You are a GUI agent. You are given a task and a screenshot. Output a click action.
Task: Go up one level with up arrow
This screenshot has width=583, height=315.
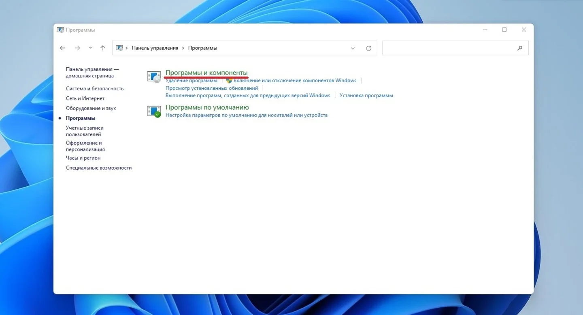tap(103, 48)
